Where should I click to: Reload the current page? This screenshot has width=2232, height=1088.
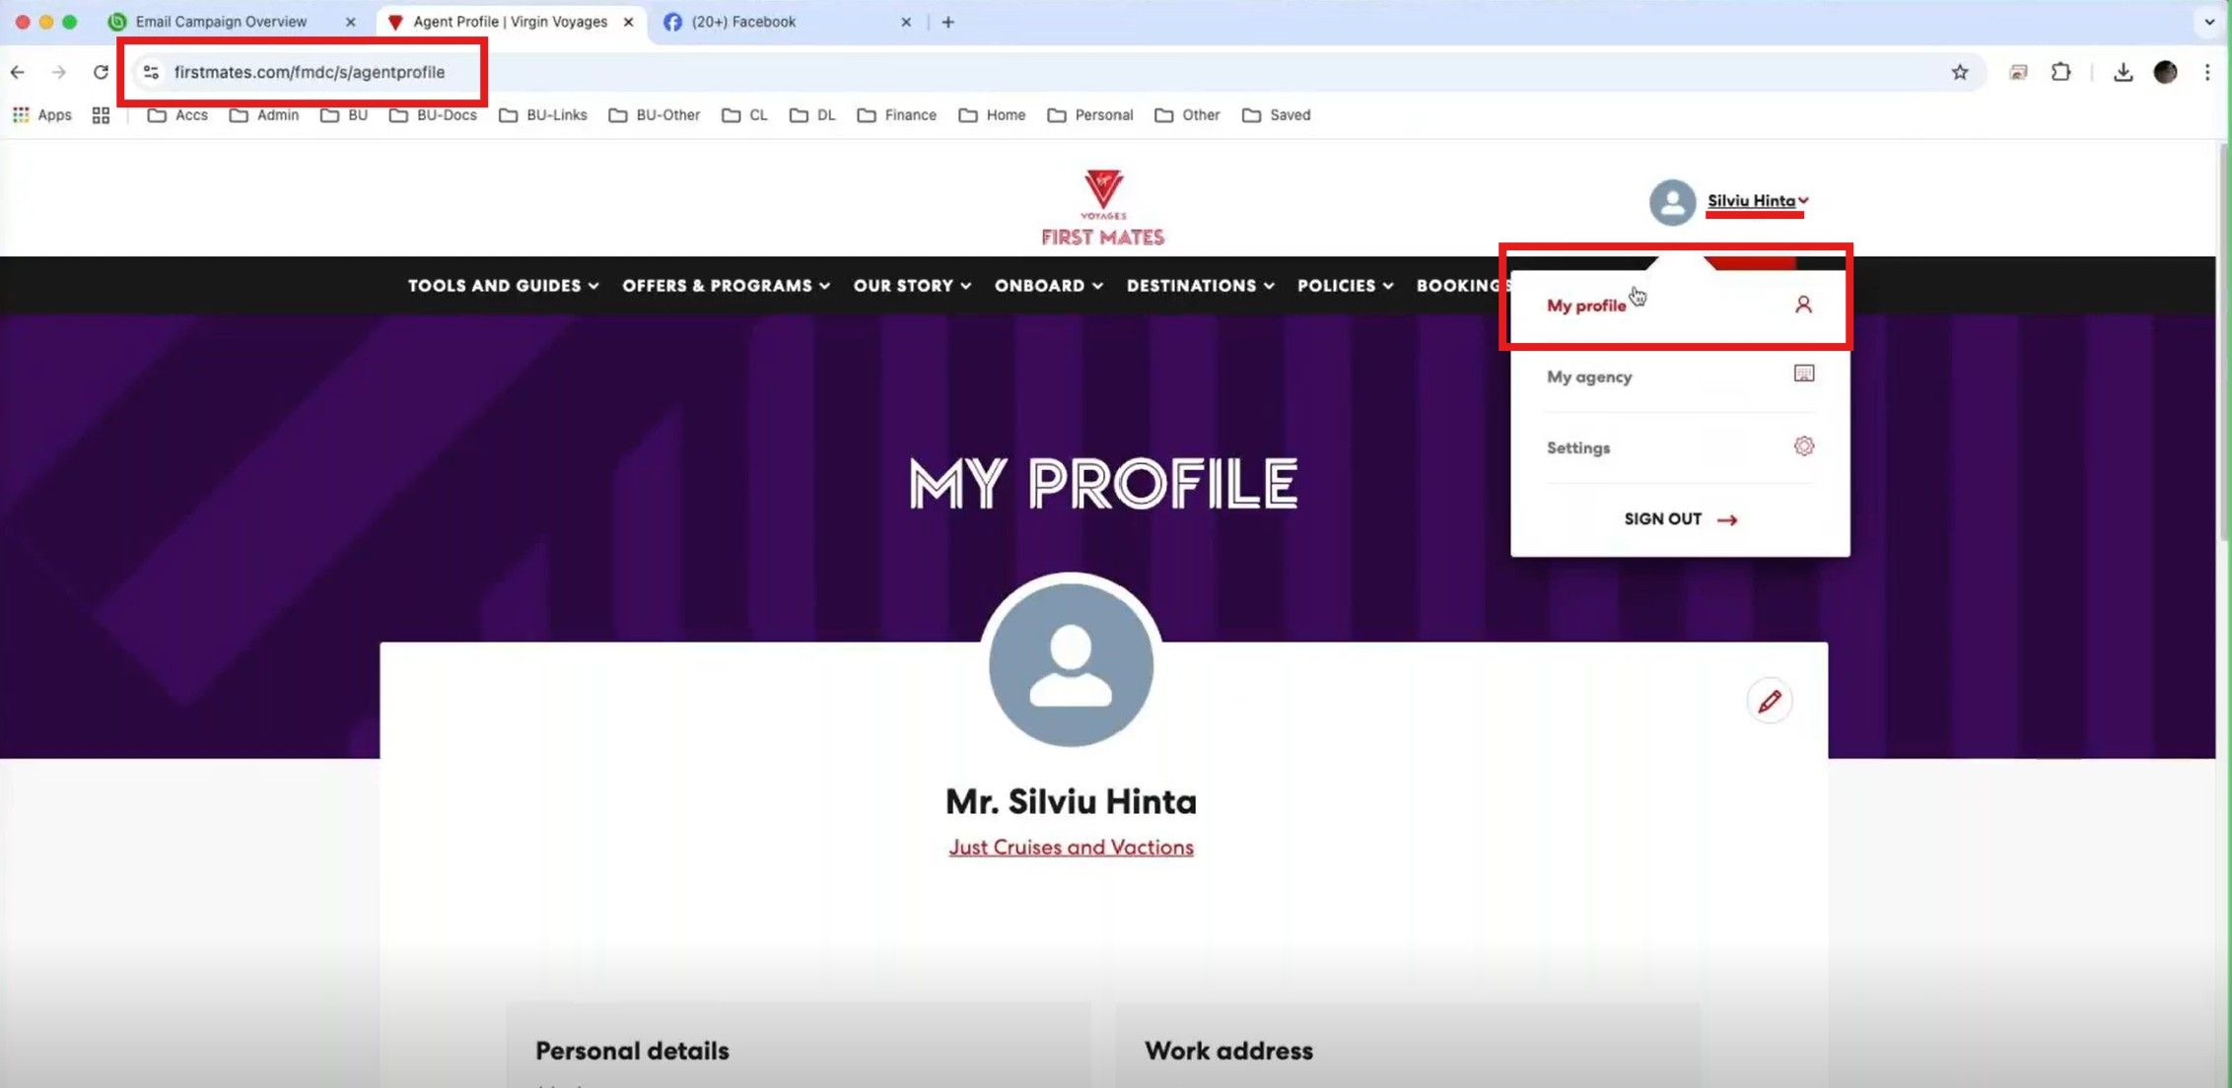(101, 72)
